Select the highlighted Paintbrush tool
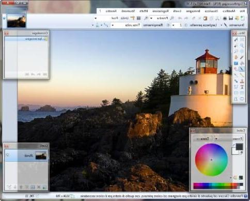 242,69
